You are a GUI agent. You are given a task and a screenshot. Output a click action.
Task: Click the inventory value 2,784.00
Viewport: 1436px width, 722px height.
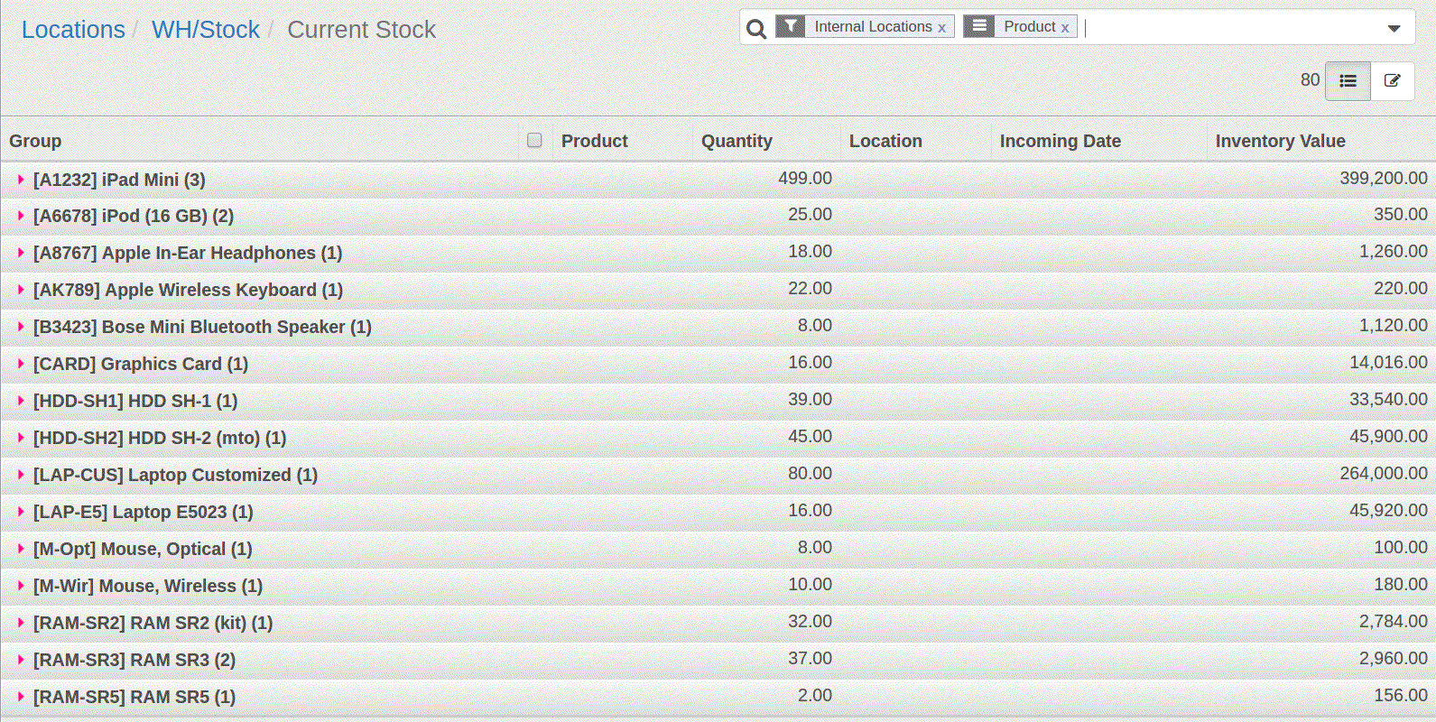[1393, 622]
